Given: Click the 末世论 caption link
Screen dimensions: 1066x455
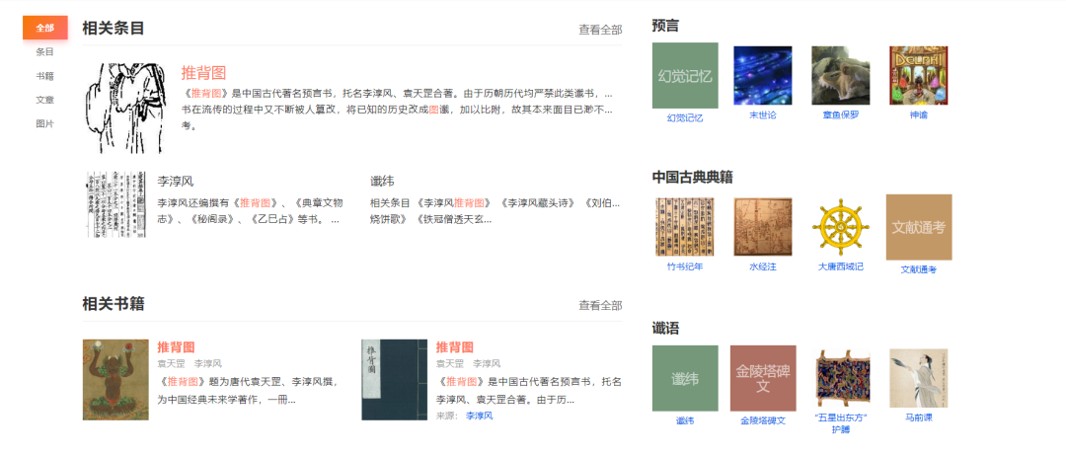Looking at the screenshot, I should (x=763, y=114).
